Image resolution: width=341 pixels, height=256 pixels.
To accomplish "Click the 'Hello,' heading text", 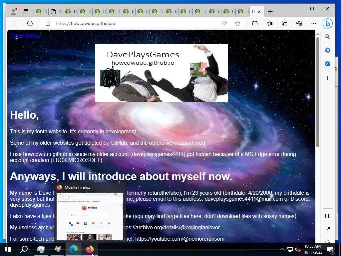I will click(24, 115).
